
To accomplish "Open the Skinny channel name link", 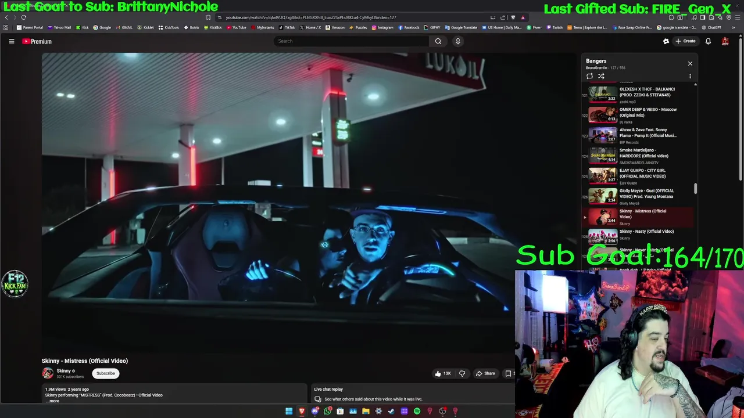I will pos(64,371).
